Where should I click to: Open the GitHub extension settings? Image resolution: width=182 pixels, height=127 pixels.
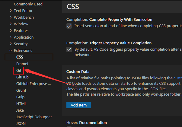pos(22,77)
